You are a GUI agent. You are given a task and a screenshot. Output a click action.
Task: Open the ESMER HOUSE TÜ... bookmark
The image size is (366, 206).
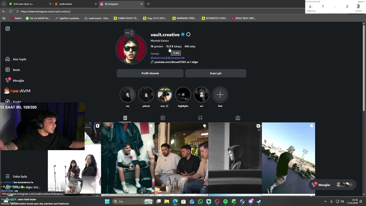pos(126,18)
